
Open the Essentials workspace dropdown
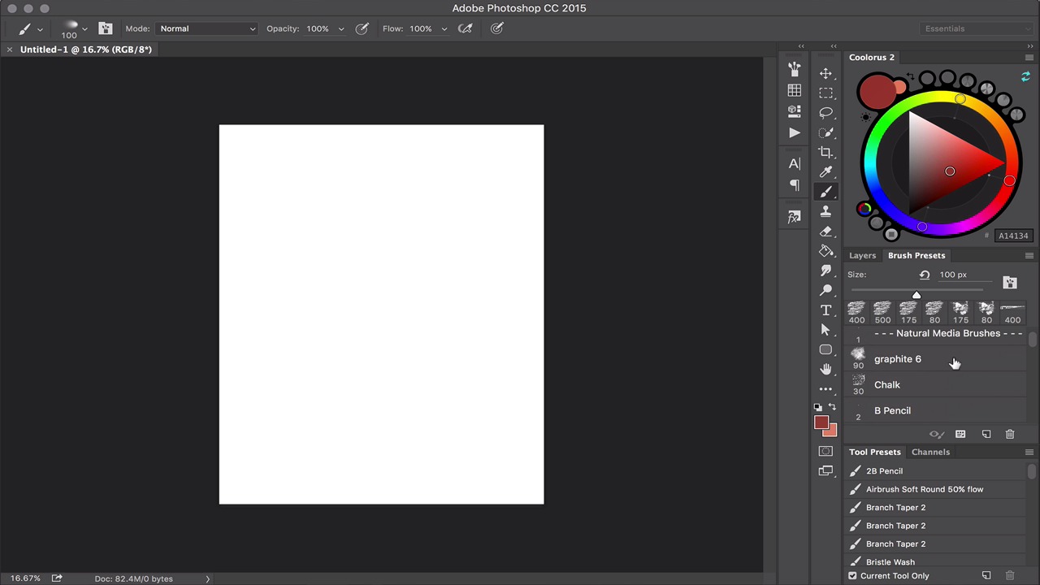click(977, 28)
